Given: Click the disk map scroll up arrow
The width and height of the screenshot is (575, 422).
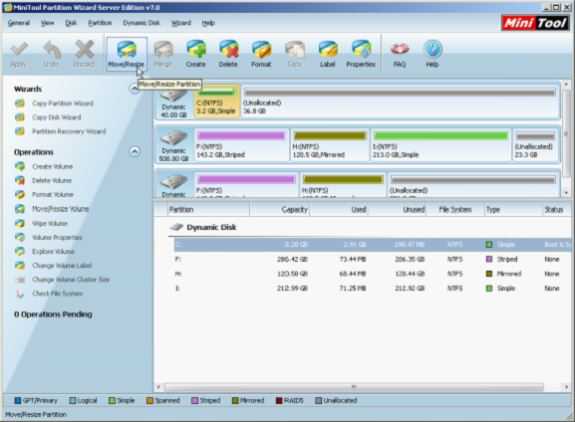Looking at the screenshot, I should [566, 85].
